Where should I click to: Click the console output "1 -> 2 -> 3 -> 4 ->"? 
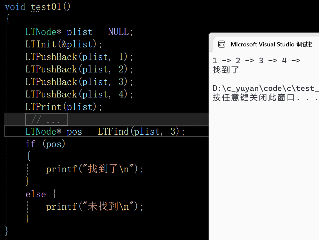click(257, 61)
